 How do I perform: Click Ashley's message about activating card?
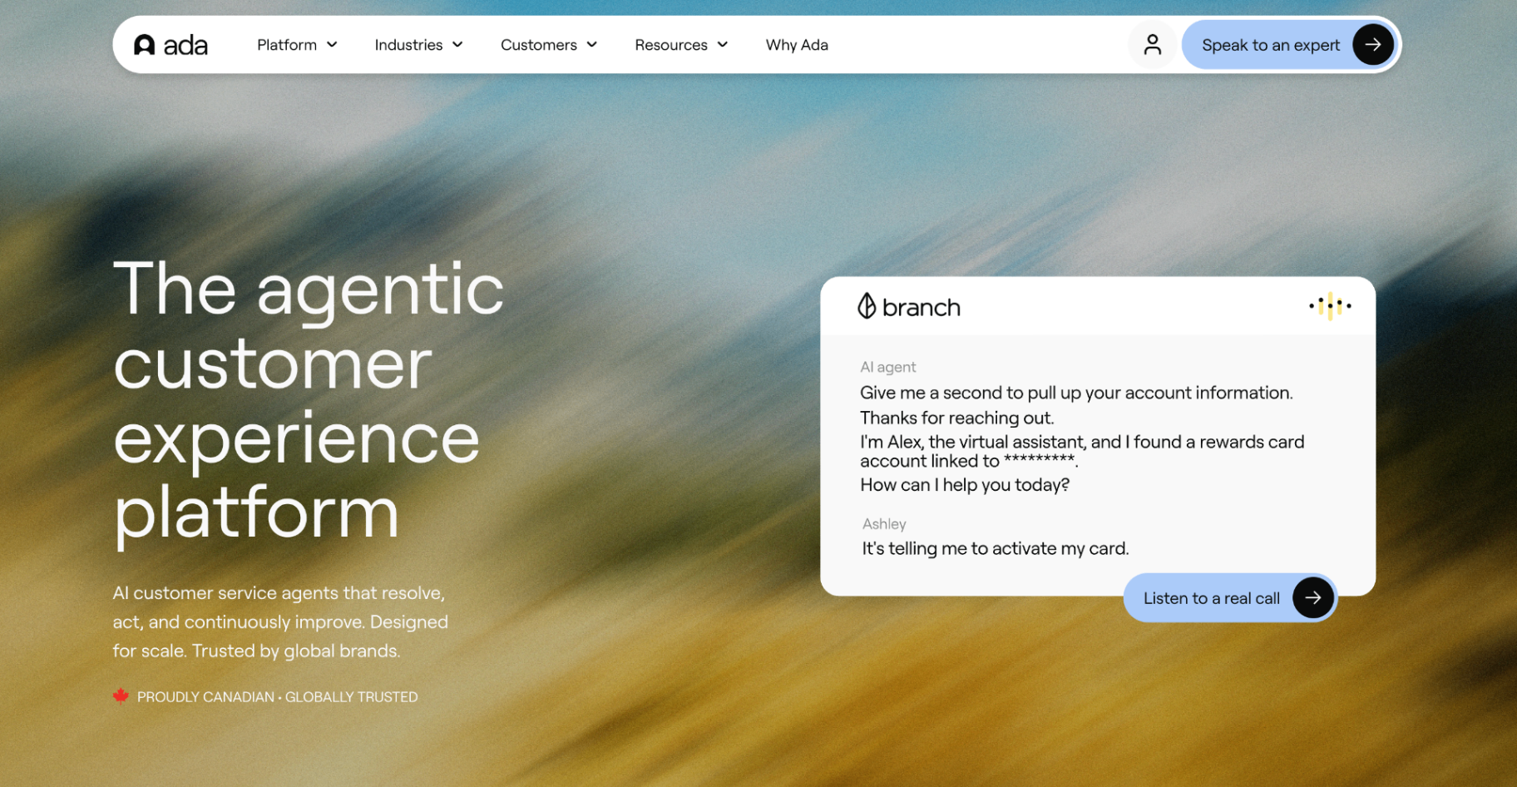coord(996,548)
